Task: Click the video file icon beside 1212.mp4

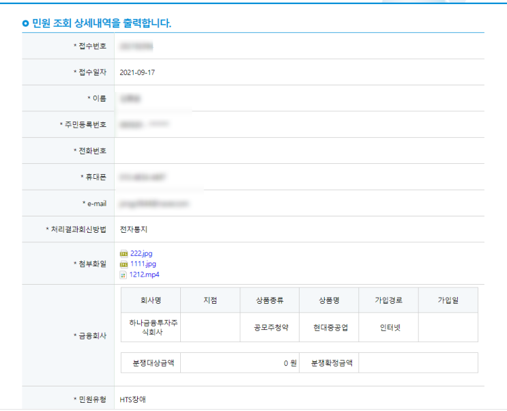Action: [124, 275]
